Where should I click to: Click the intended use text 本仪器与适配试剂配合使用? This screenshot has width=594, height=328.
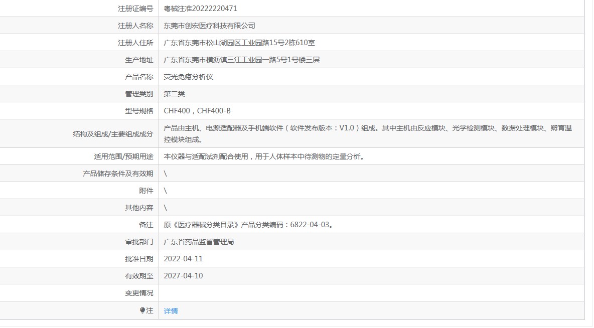(265, 156)
